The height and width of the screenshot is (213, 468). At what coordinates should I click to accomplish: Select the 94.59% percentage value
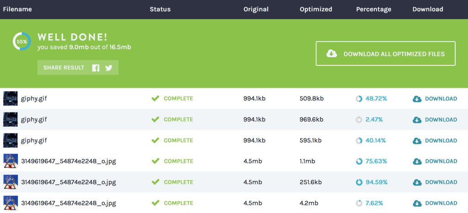377,182
